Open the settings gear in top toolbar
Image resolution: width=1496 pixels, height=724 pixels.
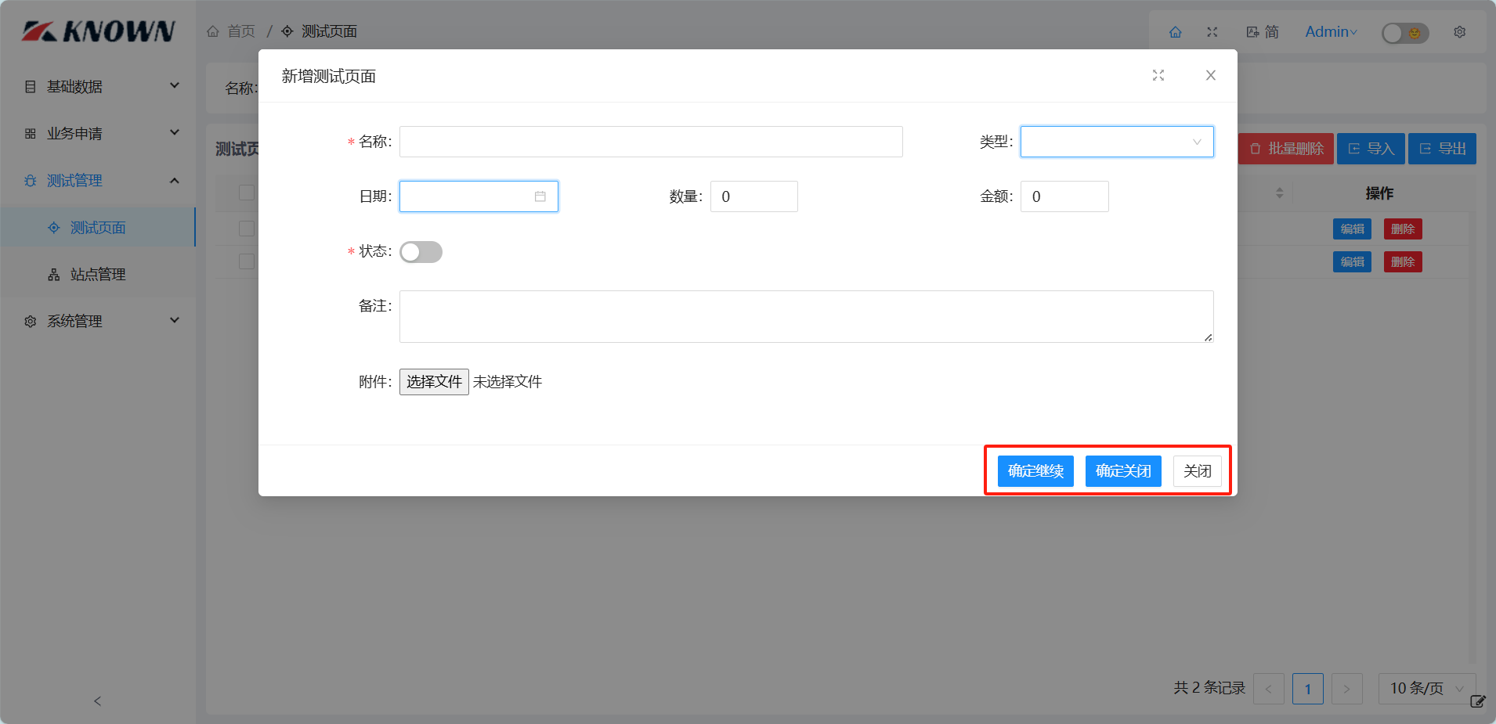[1460, 32]
